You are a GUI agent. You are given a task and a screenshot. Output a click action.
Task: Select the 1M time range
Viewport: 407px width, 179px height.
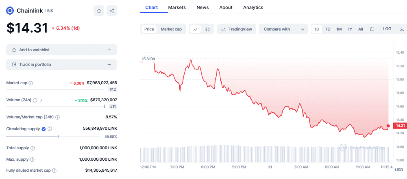click(339, 29)
